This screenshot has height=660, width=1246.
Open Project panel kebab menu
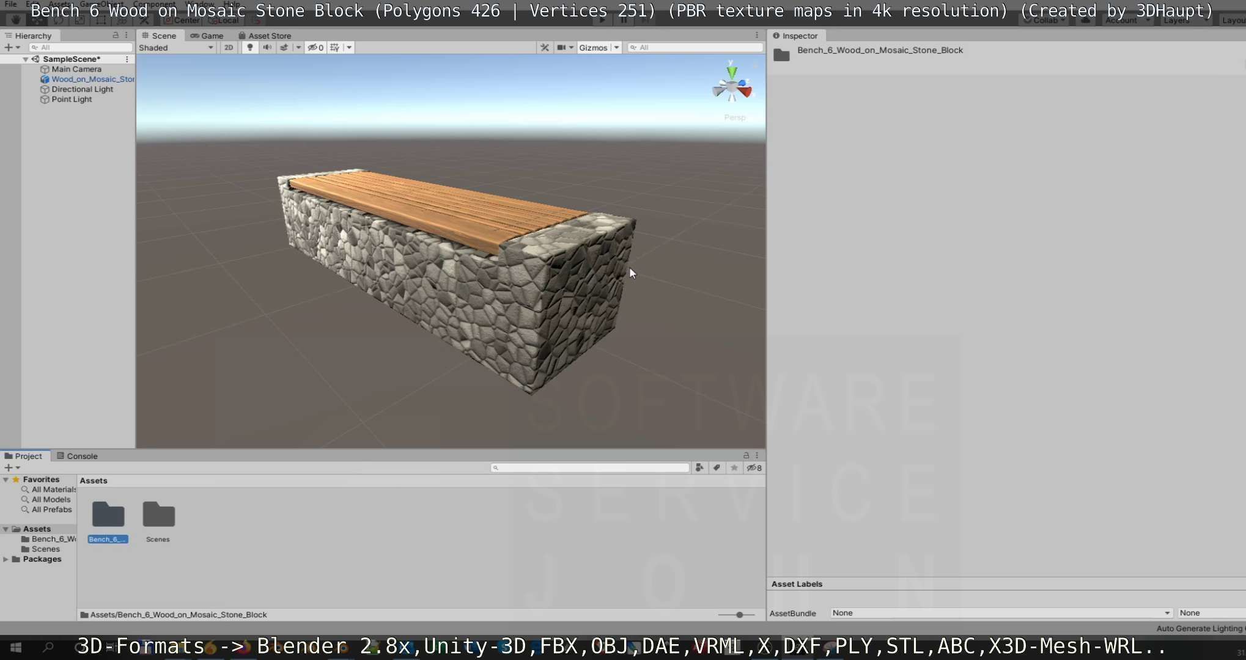pyautogui.click(x=757, y=455)
